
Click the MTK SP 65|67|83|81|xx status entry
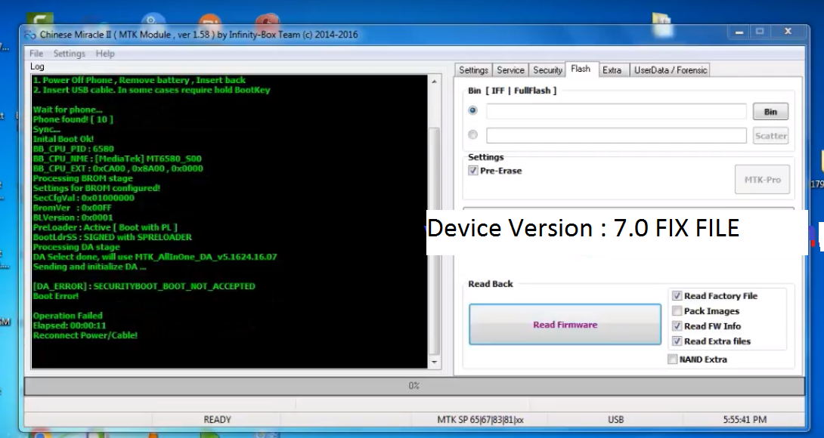coord(480,420)
